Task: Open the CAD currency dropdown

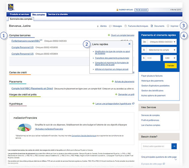Action: (170, 58)
